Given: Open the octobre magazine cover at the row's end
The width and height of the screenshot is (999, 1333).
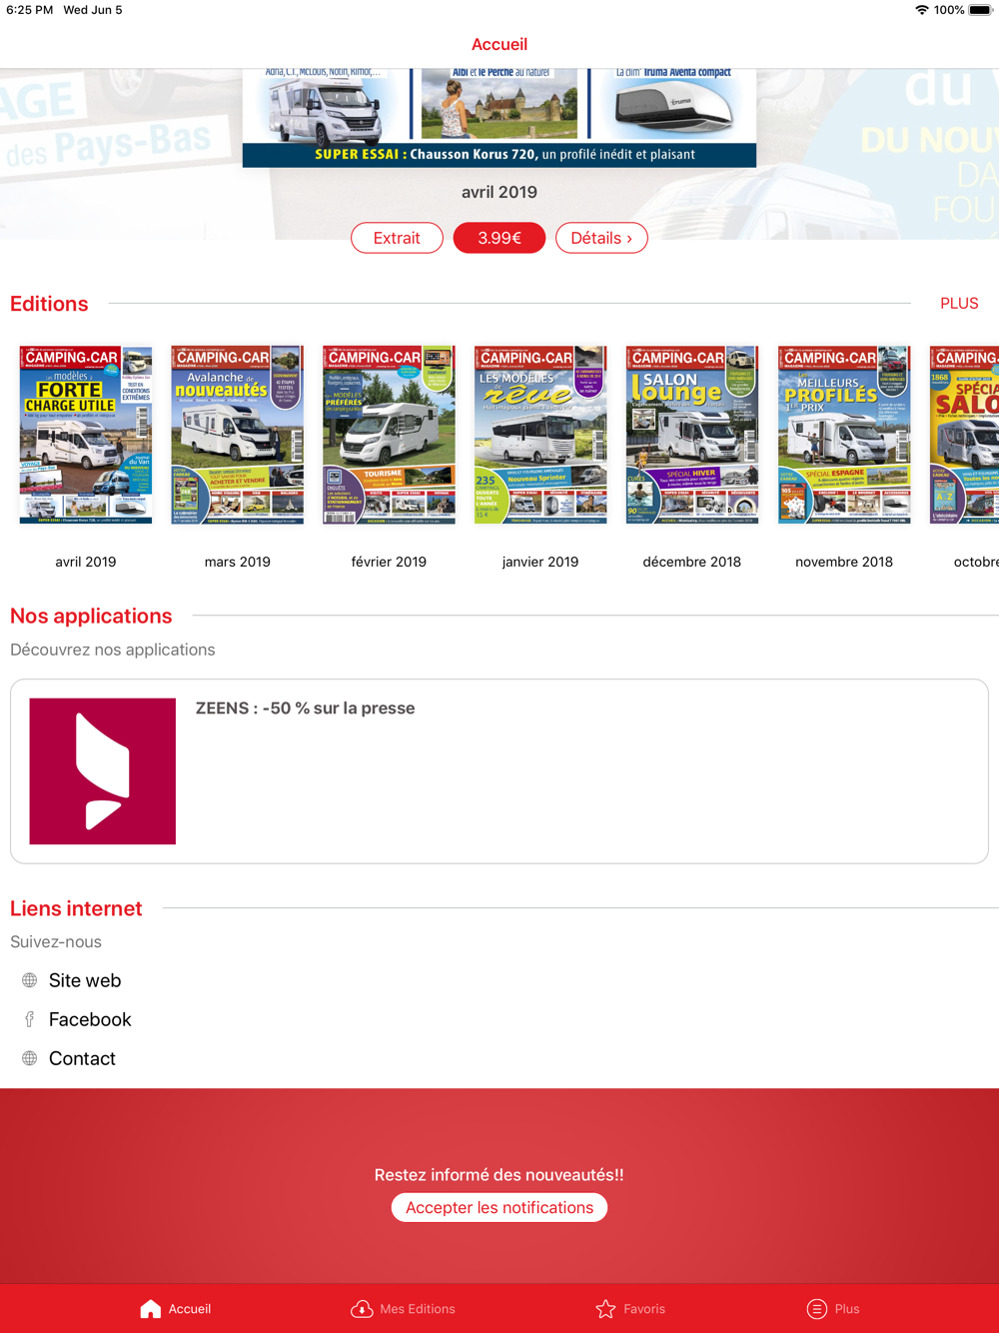Looking at the screenshot, I should 964,435.
